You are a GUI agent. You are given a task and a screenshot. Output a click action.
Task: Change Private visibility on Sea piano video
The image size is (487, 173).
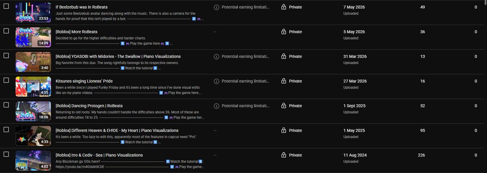click(x=292, y=155)
